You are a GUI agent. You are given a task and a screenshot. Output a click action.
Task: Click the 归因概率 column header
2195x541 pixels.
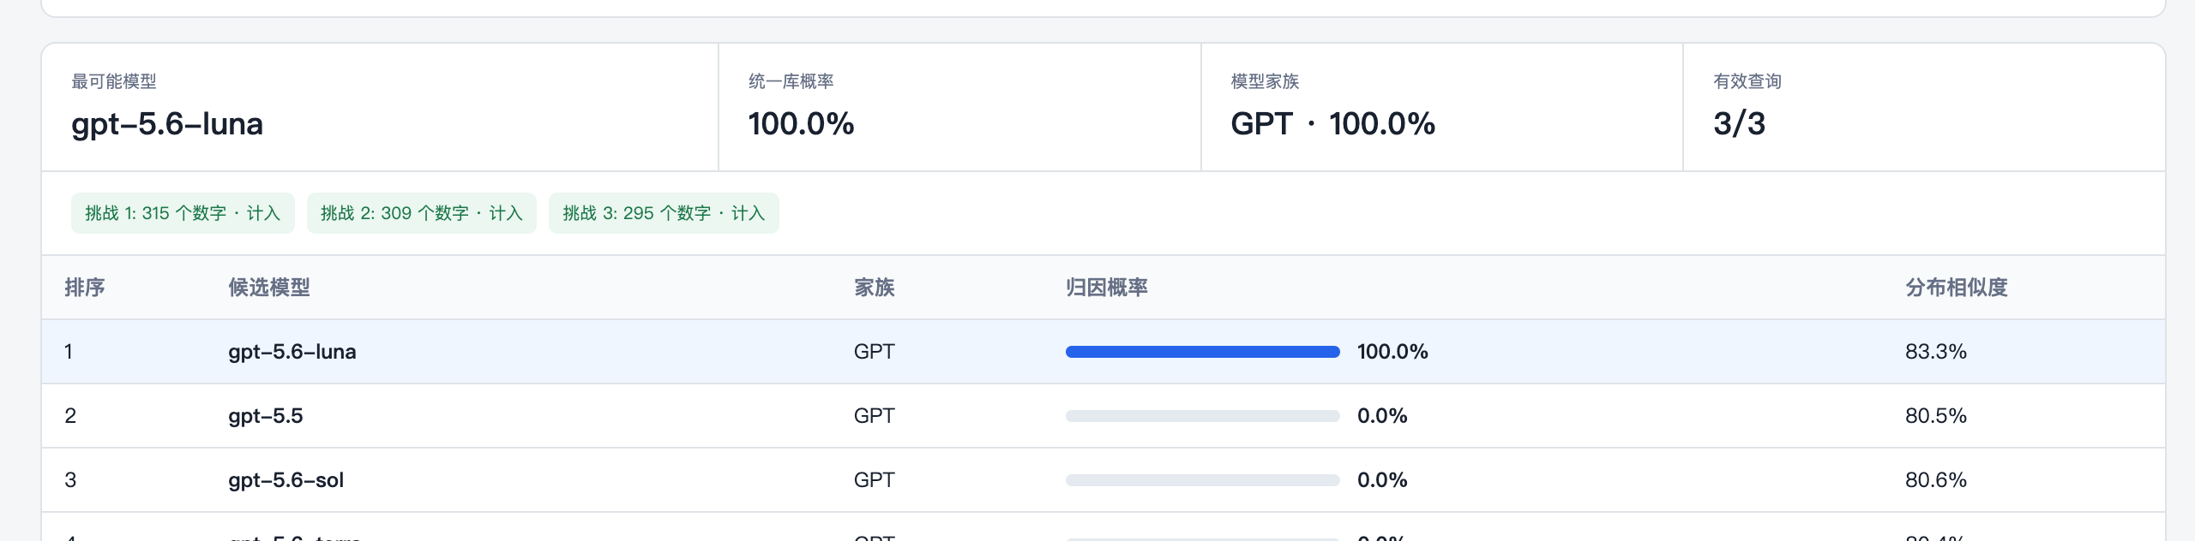click(1107, 288)
